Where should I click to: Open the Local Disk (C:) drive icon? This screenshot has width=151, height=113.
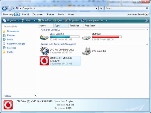click(x=44, y=37)
